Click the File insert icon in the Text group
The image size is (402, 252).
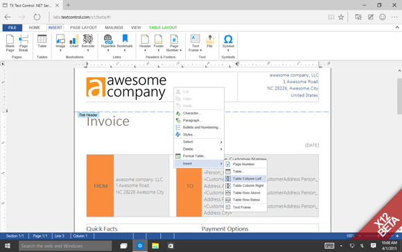point(210,41)
